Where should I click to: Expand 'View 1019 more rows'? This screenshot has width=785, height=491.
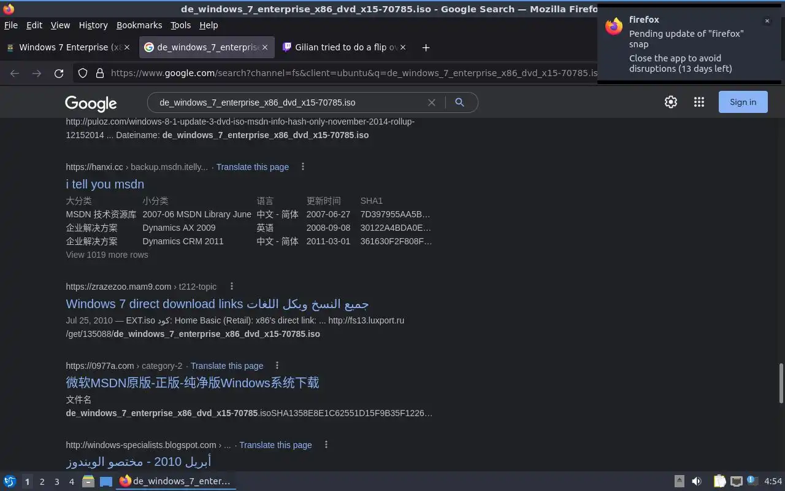tap(107, 255)
